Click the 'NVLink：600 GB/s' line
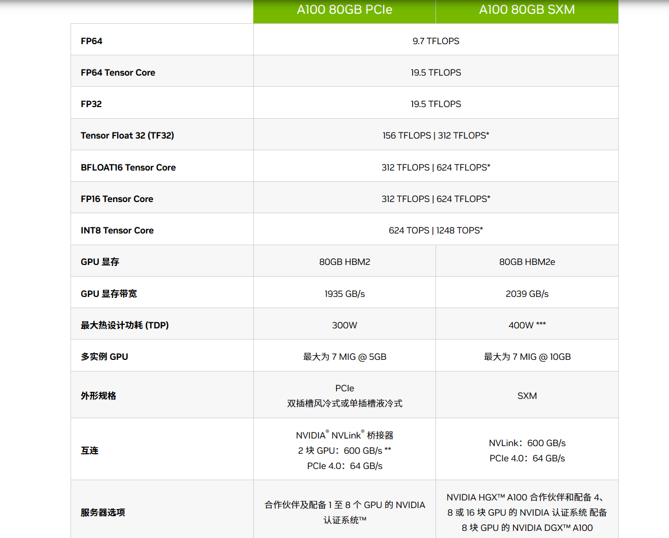 tap(527, 443)
